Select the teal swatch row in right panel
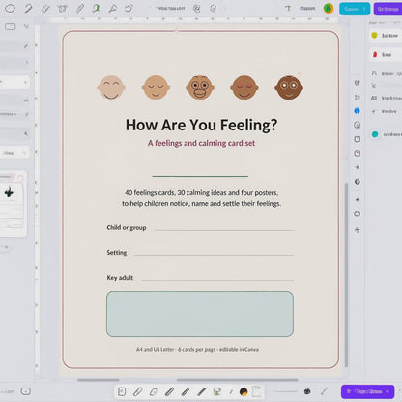This screenshot has width=402, height=402. coord(386,134)
